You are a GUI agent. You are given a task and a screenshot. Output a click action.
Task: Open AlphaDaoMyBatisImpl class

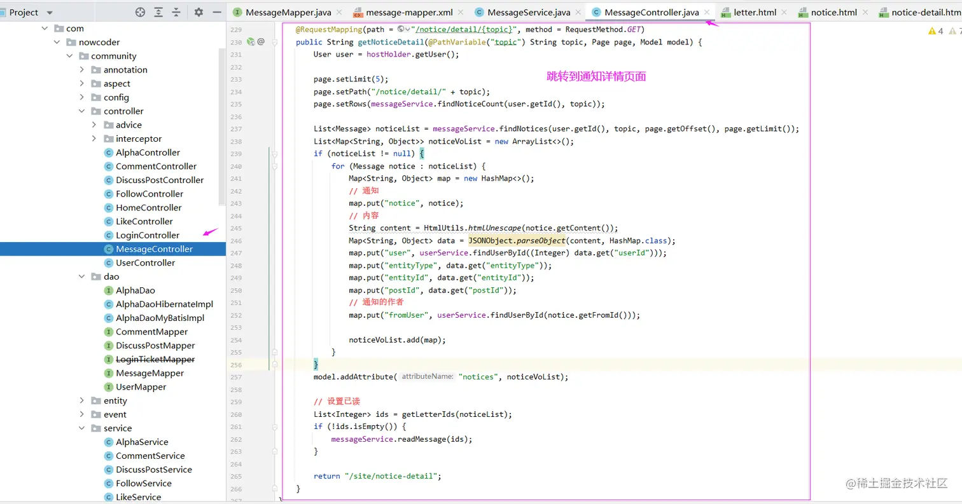(x=160, y=318)
